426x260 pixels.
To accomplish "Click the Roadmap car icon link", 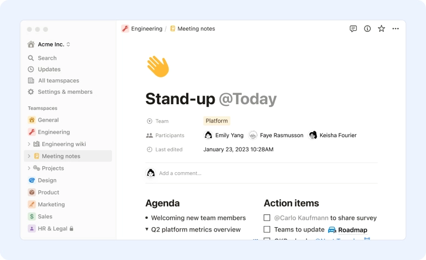I will pos(332,230).
